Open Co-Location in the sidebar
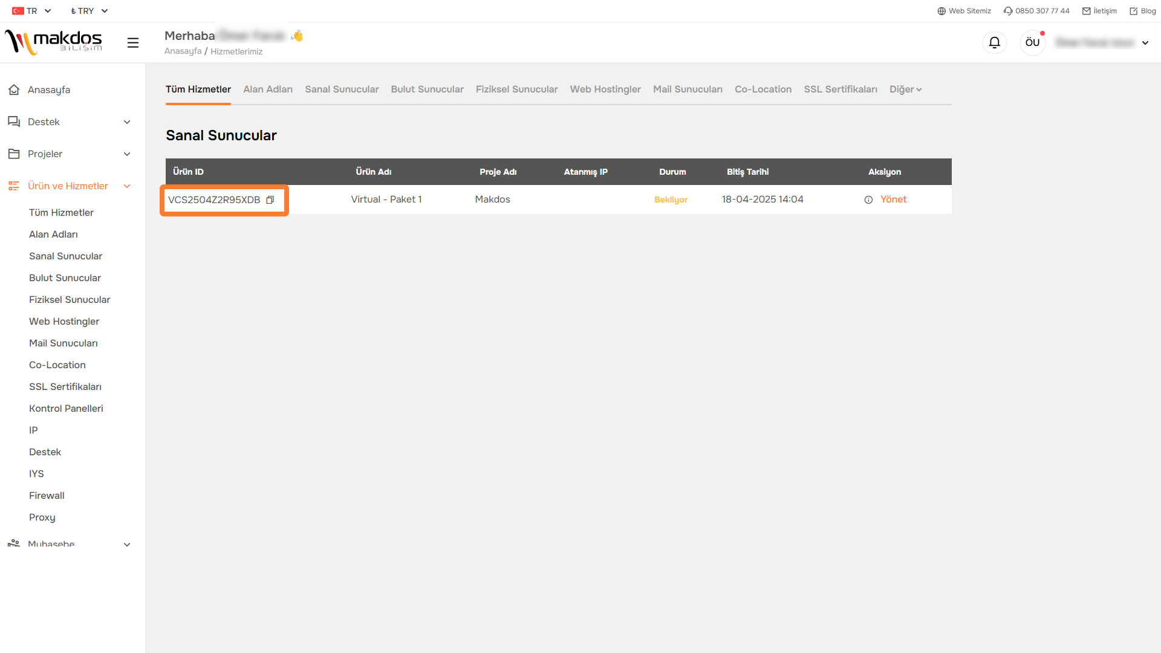This screenshot has height=653, width=1161. (57, 365)
